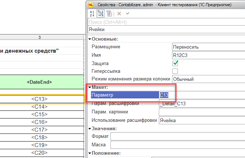Collapse the Основные section
Viewport: 245px width, 158px height.
89,39
